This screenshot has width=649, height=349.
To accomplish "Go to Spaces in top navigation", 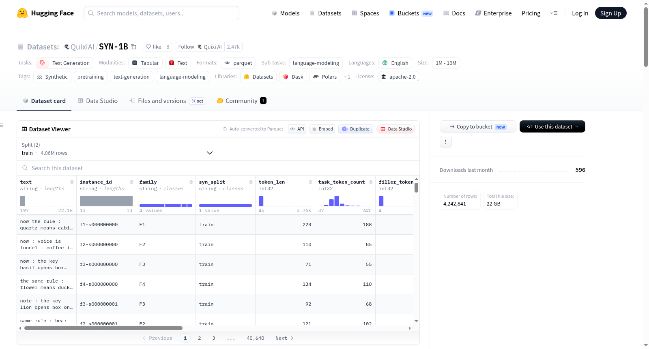I will 365,13.
